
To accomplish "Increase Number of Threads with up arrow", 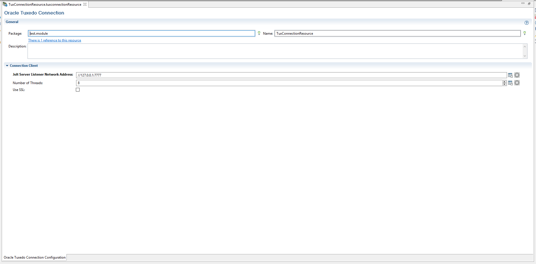I will (504, 82).
